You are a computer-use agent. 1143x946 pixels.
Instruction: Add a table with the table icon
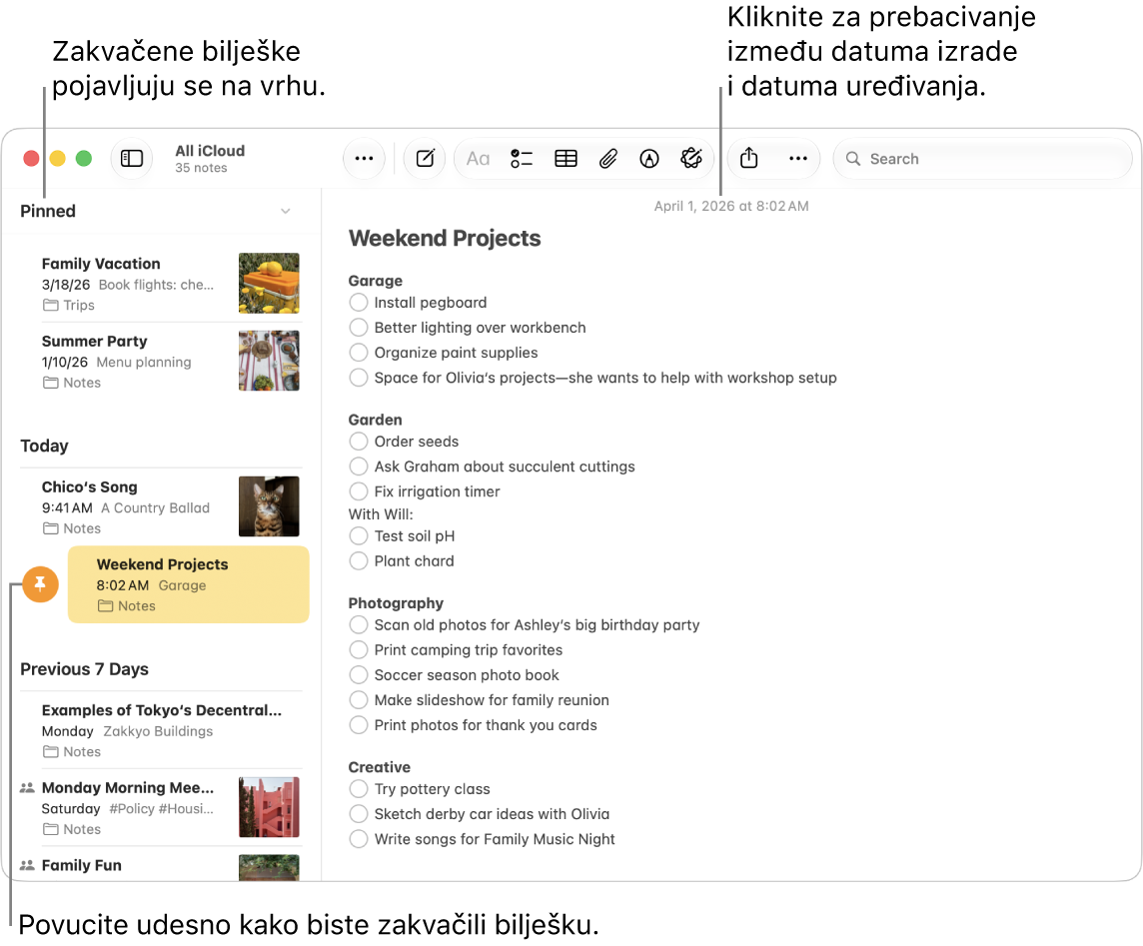(x=566, y=158)
